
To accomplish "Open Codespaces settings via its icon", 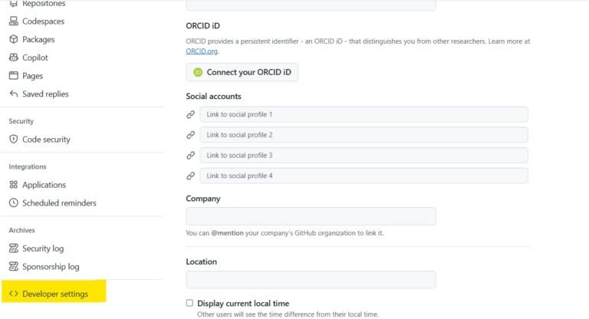I will point(14,21).
